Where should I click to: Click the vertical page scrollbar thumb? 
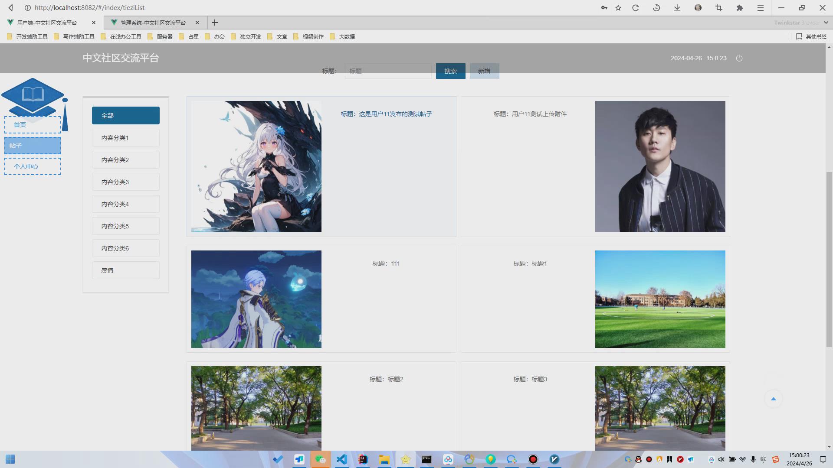(x=829, y=260)
